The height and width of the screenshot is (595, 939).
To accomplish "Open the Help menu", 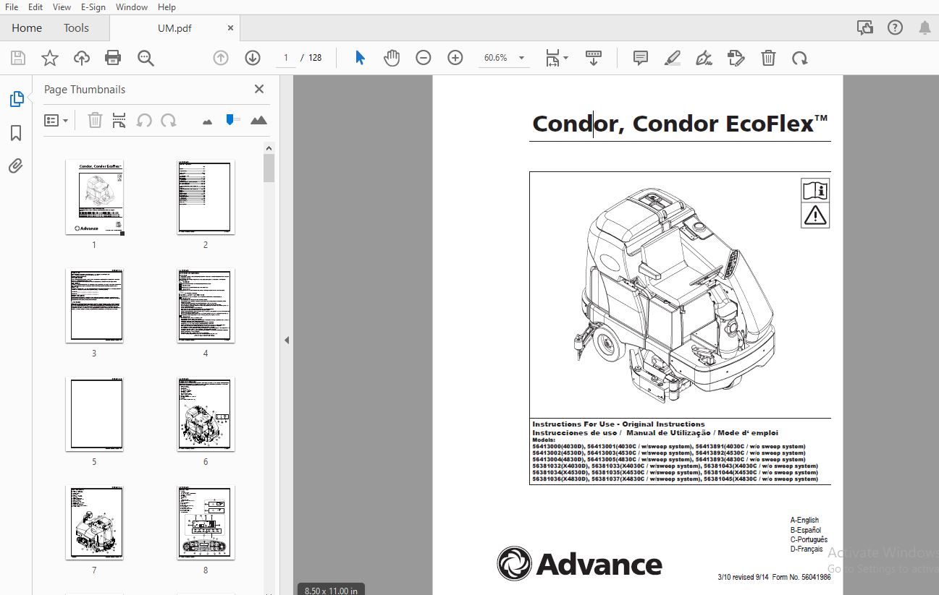I will tap(167, 7).
